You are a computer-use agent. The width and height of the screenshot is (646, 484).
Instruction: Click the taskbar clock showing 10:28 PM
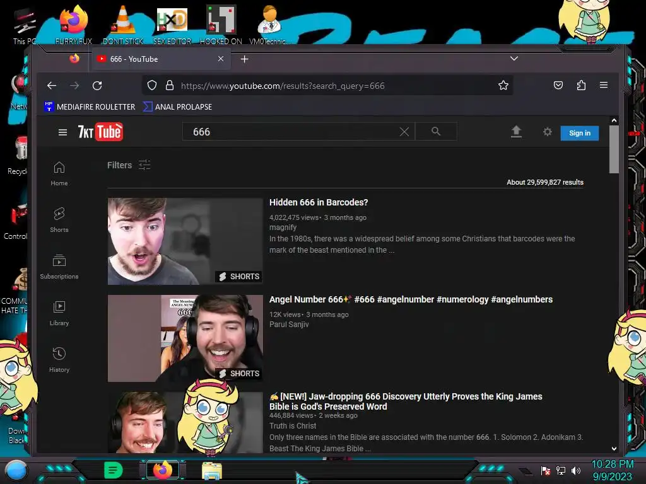click(x=612, y=470)
